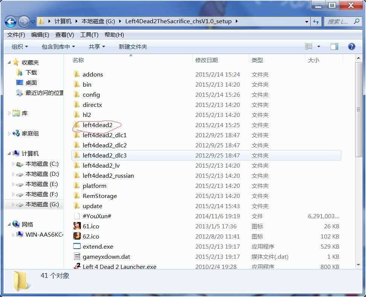
Task: Collapse the 计算机 tree node
Action: [9, 154]
